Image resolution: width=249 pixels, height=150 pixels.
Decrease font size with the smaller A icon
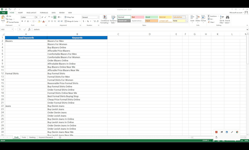coord(45,17)
